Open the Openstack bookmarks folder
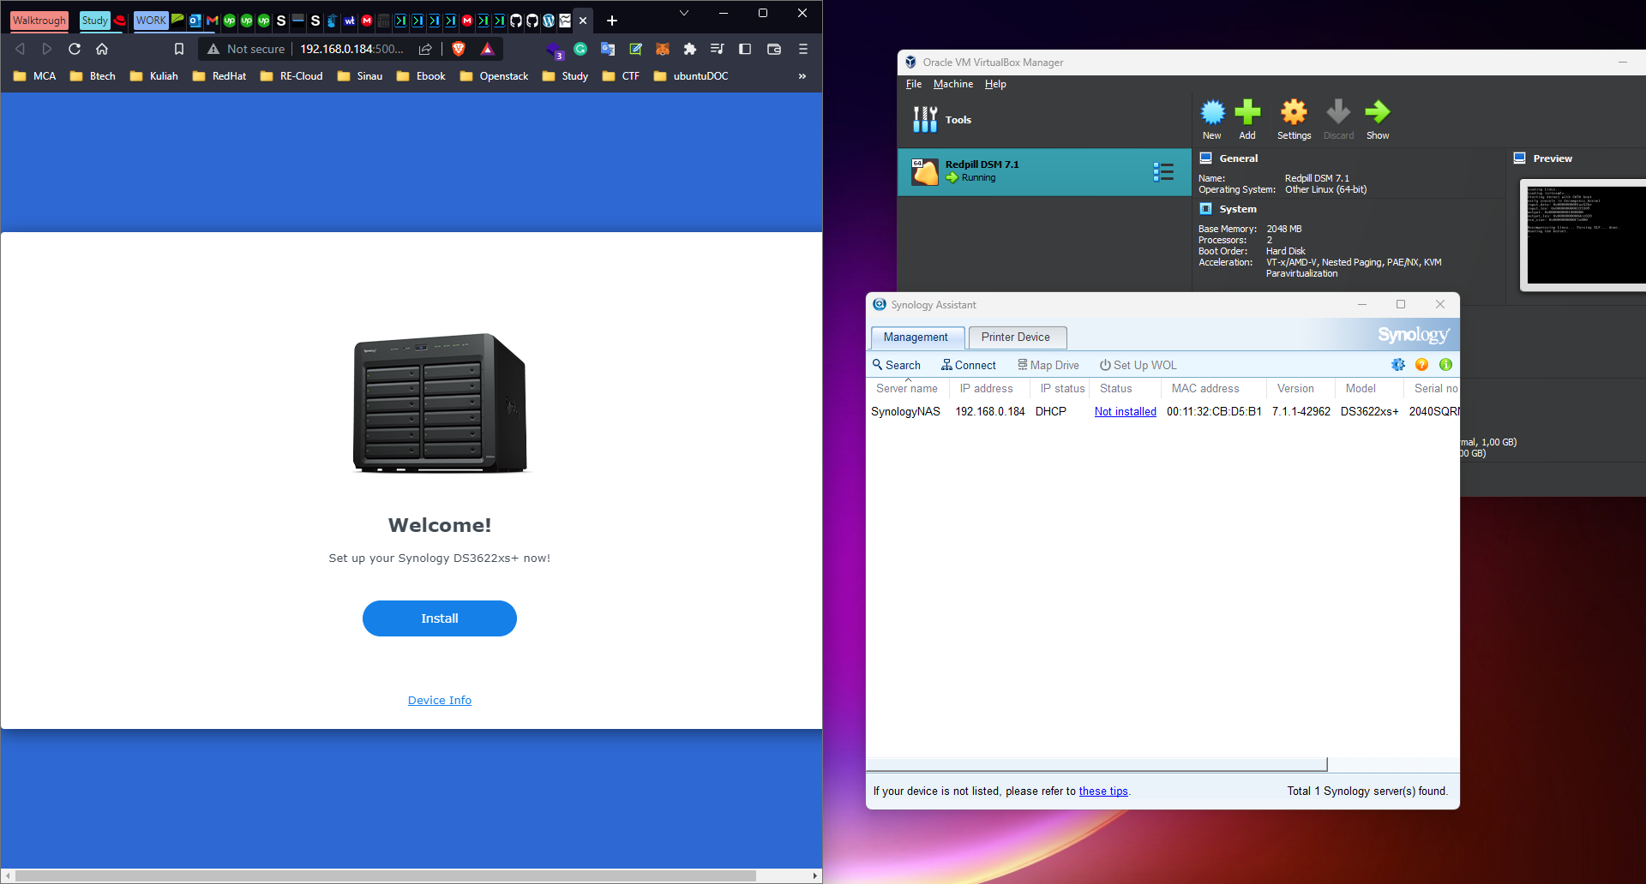1646x884 pixels. click(x=495, y=76)
